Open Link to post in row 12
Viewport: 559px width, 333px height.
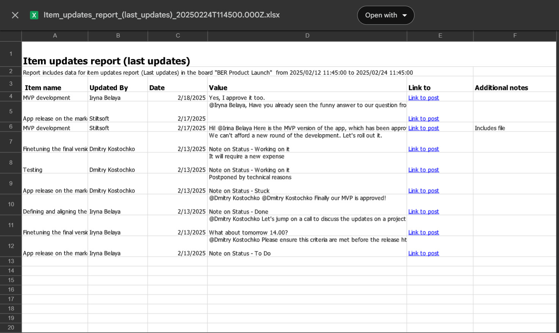coord(424,253)
